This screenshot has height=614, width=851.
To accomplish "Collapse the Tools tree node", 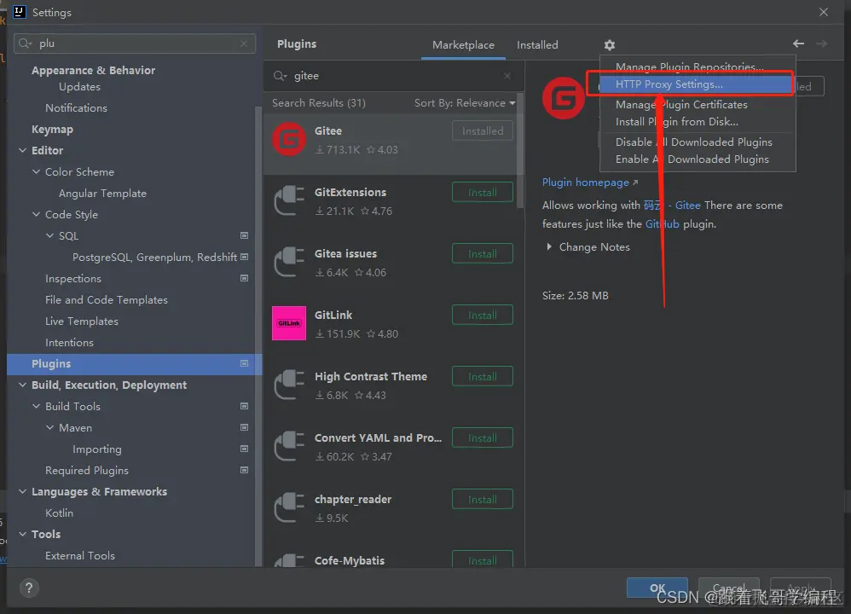I will pyautogui.click(x=22, y=534).
